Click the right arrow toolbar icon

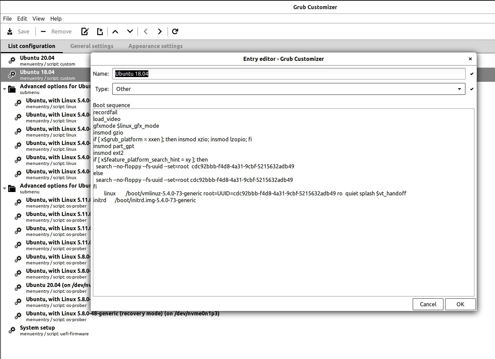click(x=160, y=31)
